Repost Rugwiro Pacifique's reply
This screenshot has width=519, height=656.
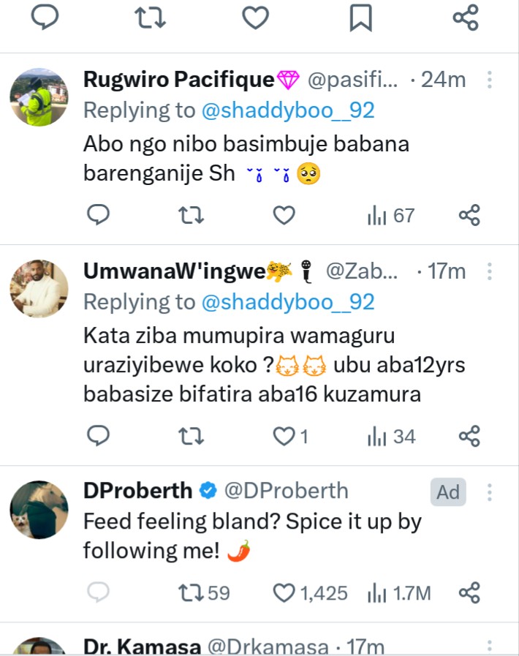click(x=192, y=215)
